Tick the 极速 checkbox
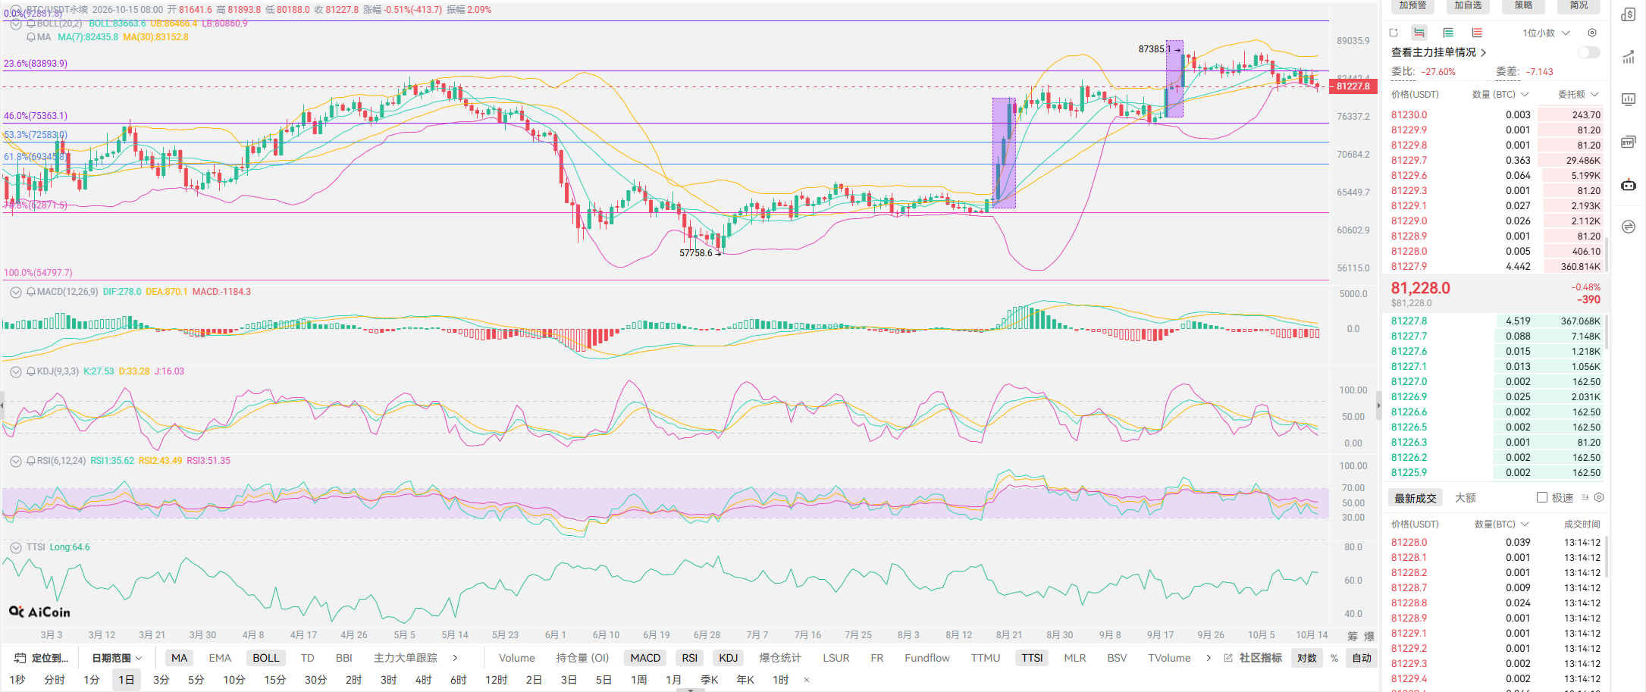The width and height of the screenshot is (1646, 692). click(x=1542, y=497)
